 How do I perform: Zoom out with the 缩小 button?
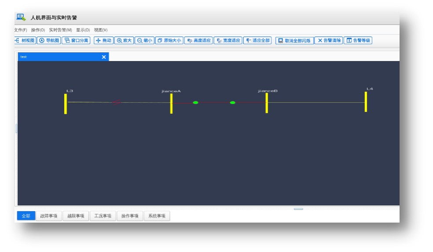144,40
